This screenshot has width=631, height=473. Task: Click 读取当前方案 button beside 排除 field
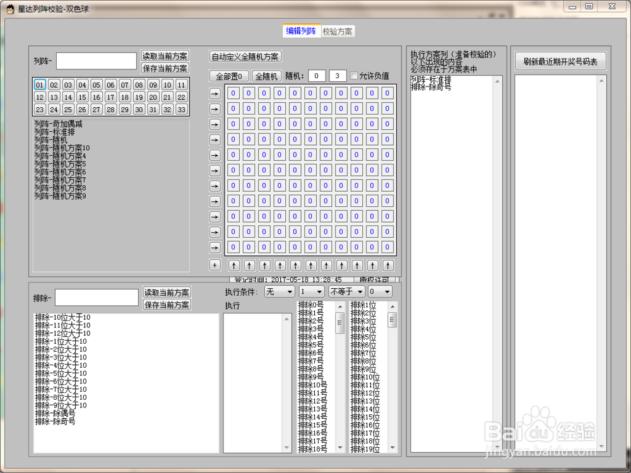167,293
